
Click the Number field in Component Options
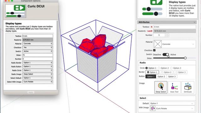coord(38,59)
